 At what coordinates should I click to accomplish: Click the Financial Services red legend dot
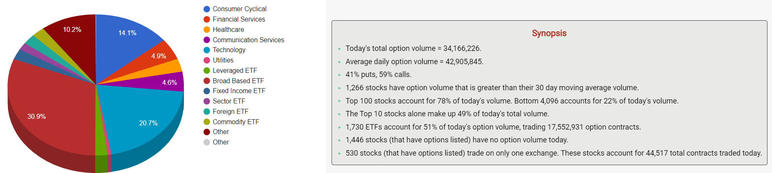click(x=207, y=19)
